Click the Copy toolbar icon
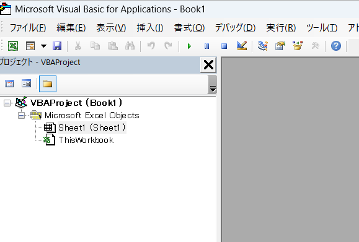Screen dimensions: 359x242 coord(95,46)
